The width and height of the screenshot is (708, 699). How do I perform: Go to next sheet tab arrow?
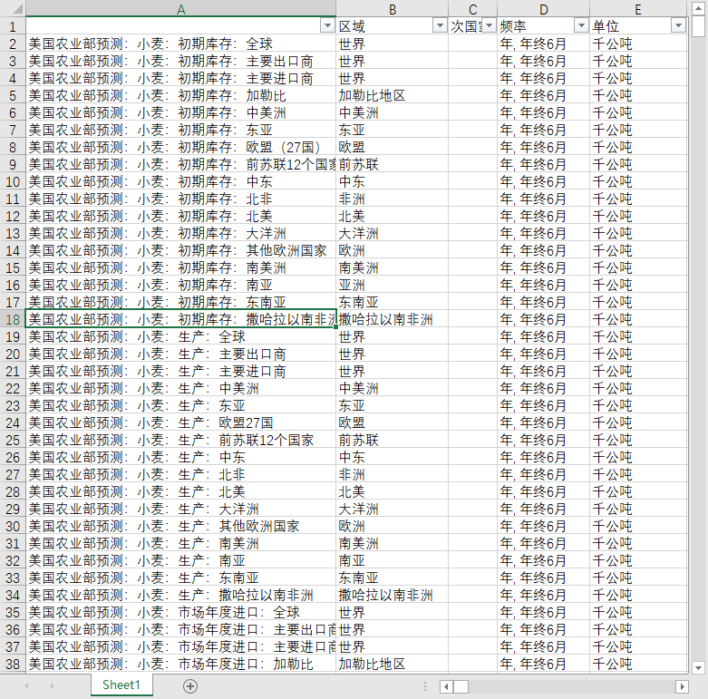point(53,686)
